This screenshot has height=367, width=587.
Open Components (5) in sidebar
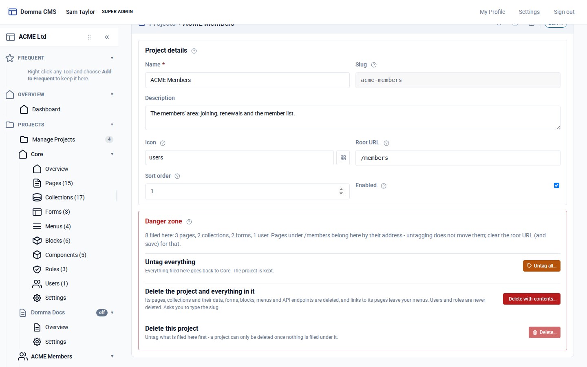click(x=66, y=255)
